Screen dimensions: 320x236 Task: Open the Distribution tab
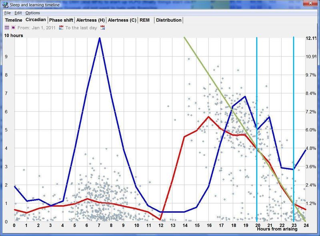(x=170, y=20)
